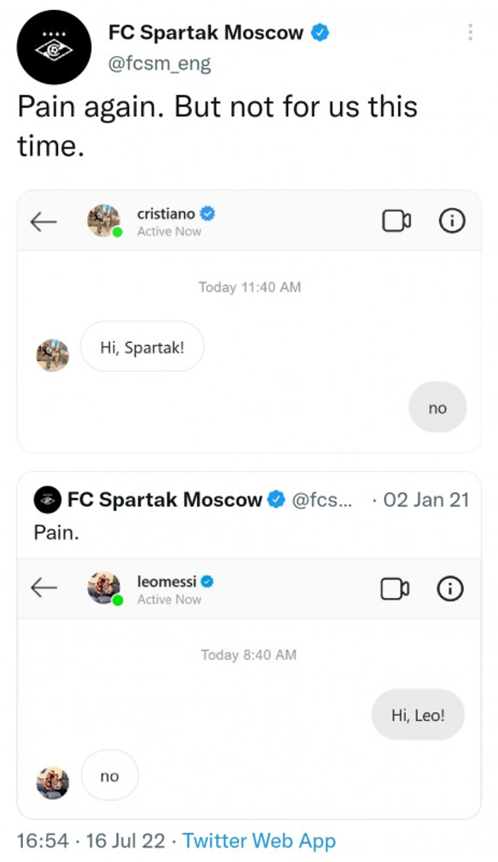Select the 'Hi, Spartak!' message bubble

(x=142, y=346)
